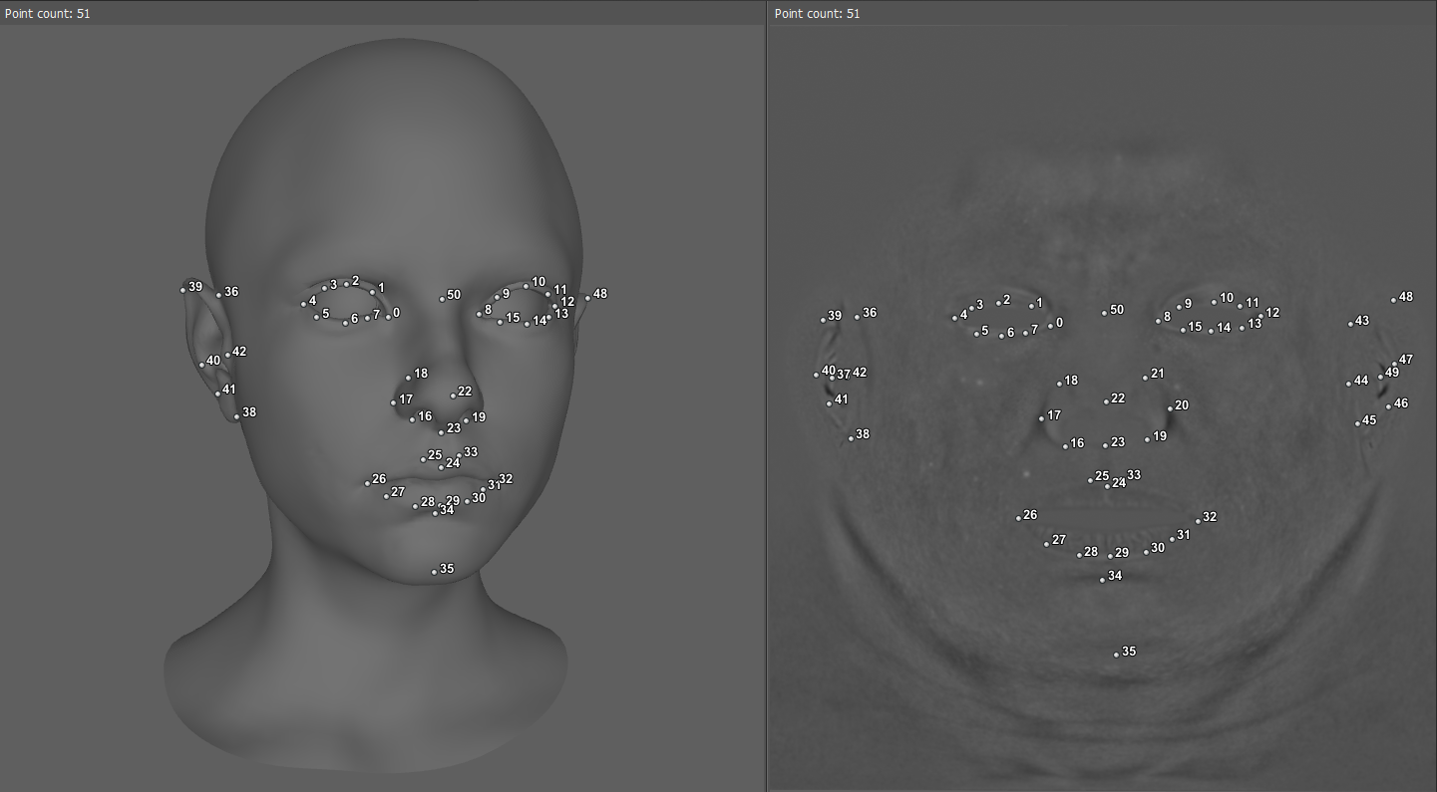This screenshot has height=792, width=1437.
Task: Click point 17 on the 3D head nostril
Action: [x=393, y=402]
